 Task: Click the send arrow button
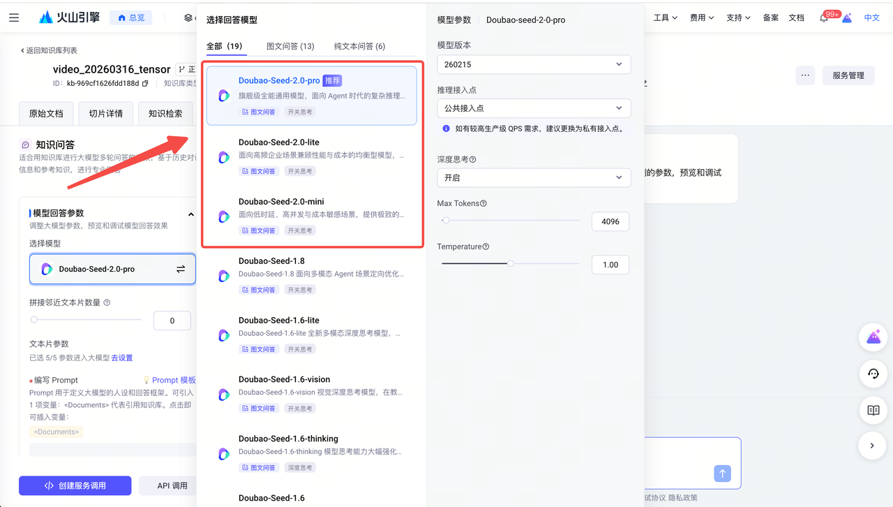(x=722, y=473)
